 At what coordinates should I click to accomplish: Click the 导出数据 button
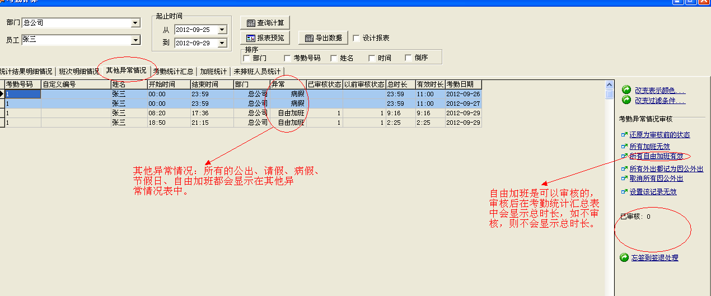[323, 38]
